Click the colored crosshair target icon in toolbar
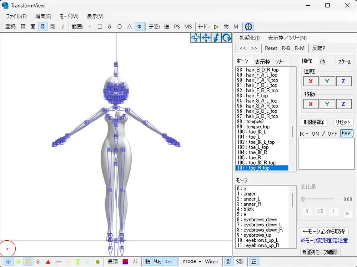The image size is (357, 267). [x=249, y=27]
